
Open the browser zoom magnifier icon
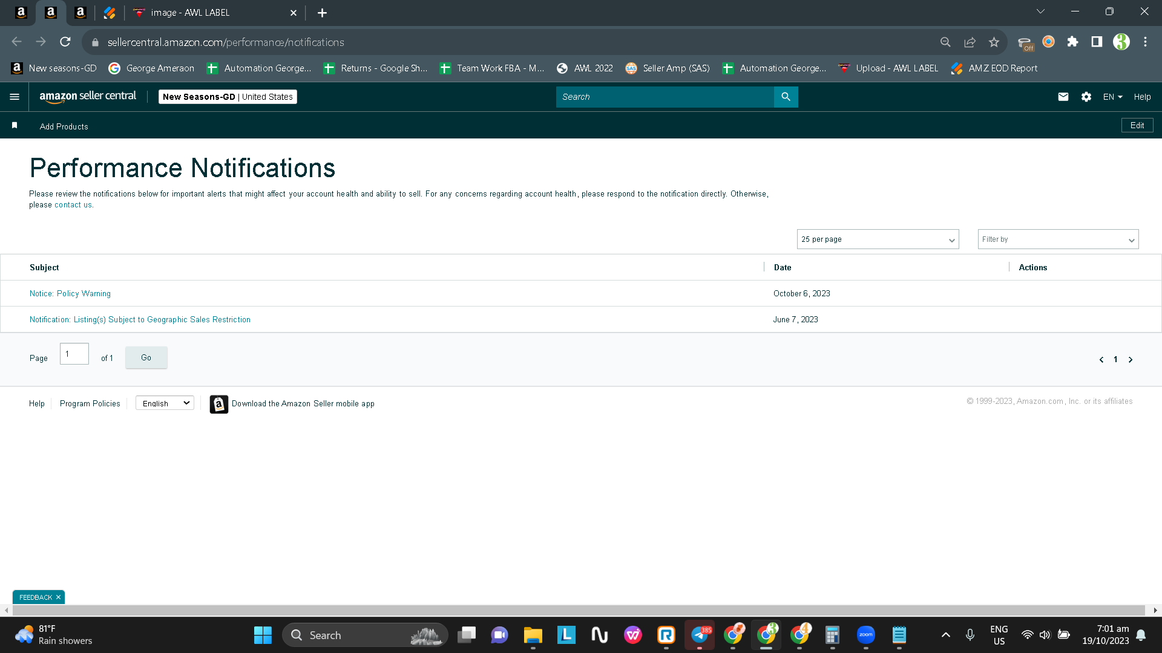945,42
